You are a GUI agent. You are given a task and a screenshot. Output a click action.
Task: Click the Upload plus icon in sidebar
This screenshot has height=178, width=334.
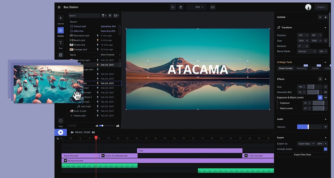coord(60,18)
